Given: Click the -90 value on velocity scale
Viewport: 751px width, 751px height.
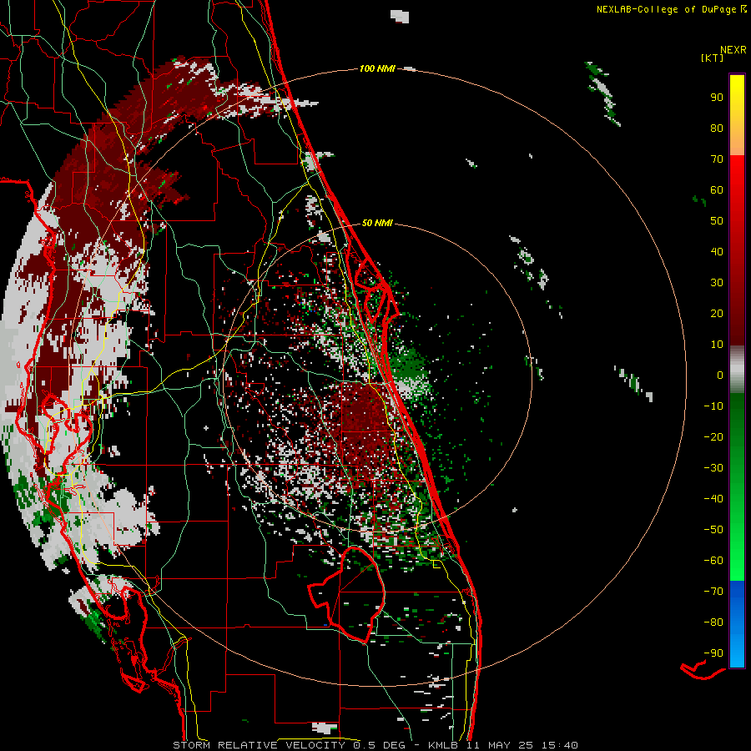Looking at the screenshot, I should pos(713,653).
